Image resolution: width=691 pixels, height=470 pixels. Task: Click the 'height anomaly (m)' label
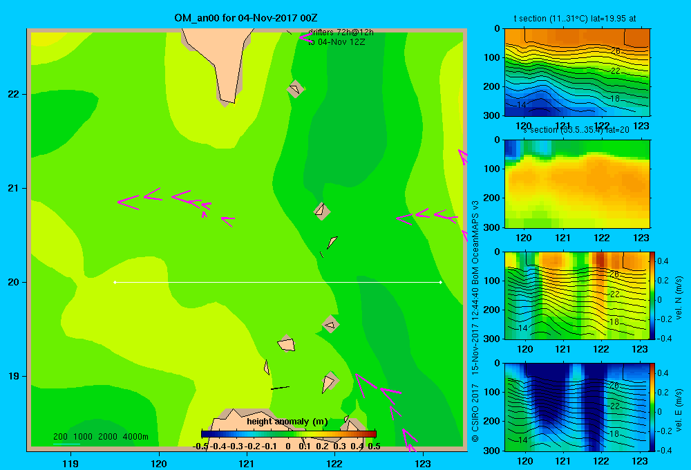point(287,422)
